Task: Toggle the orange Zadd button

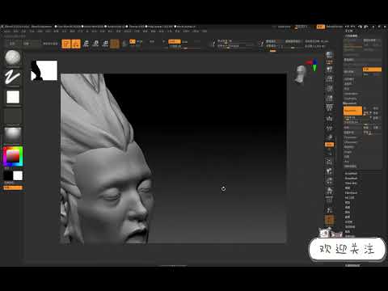Action: tap(175, 41)
